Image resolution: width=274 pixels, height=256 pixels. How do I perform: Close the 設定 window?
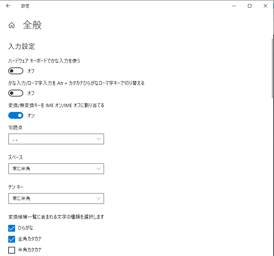[x=265, y=6]
